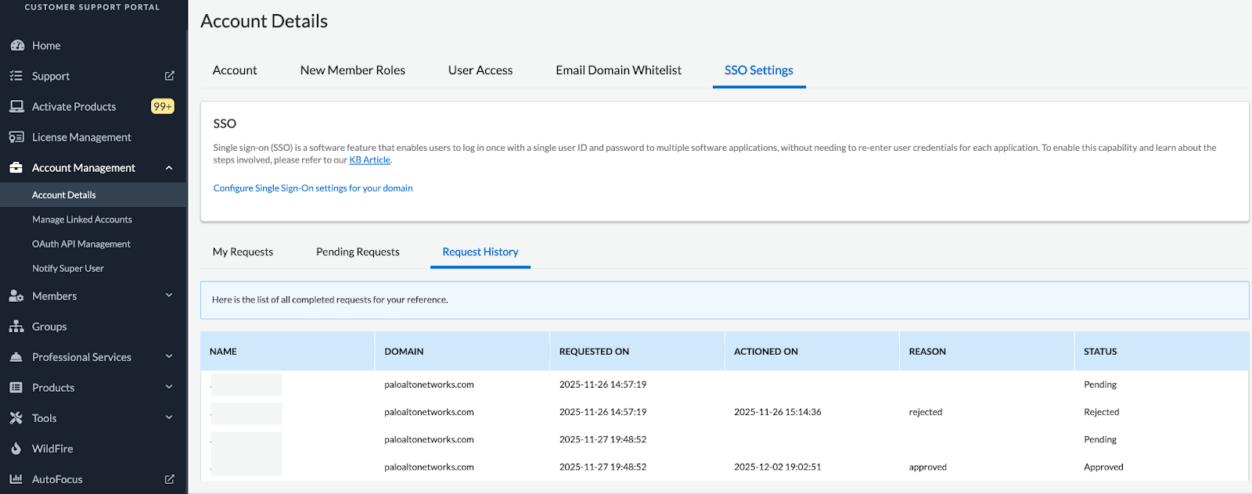Image resolution: width=1252 pixels, height=494 pixels.
Task: Click the Tools wrench icon
Action: pos(16,418)
